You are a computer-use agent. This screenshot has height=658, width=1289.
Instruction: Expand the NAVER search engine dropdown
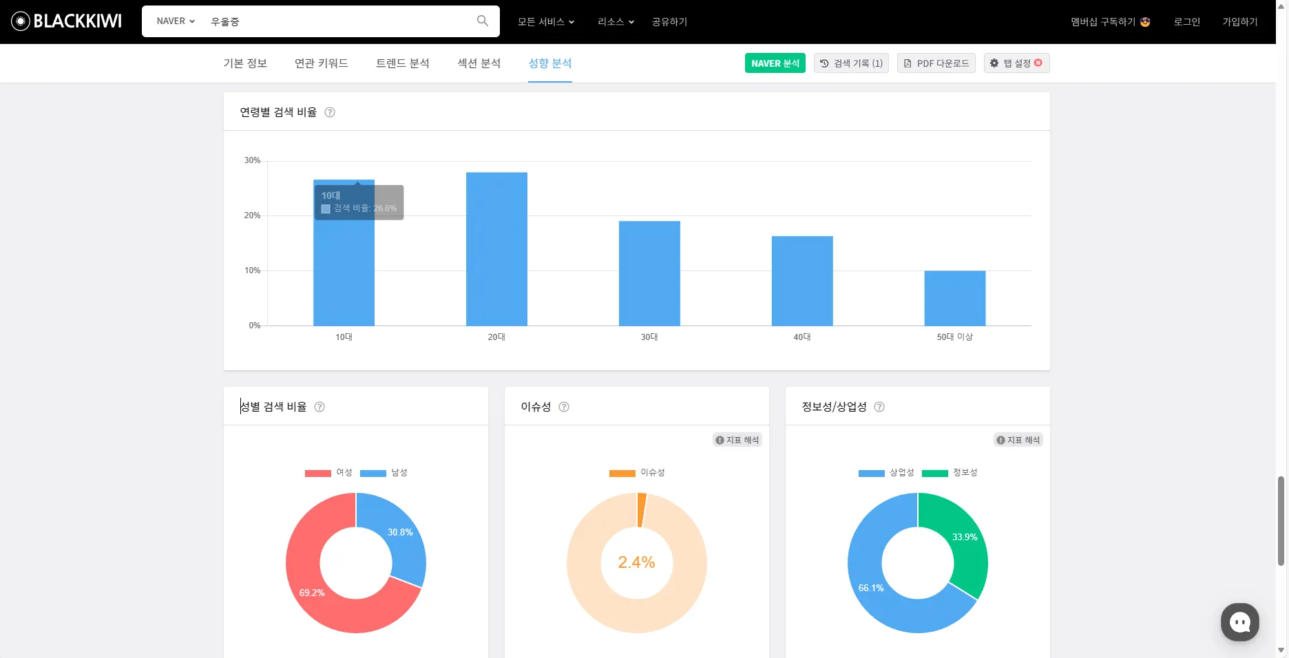pos(176,21)
